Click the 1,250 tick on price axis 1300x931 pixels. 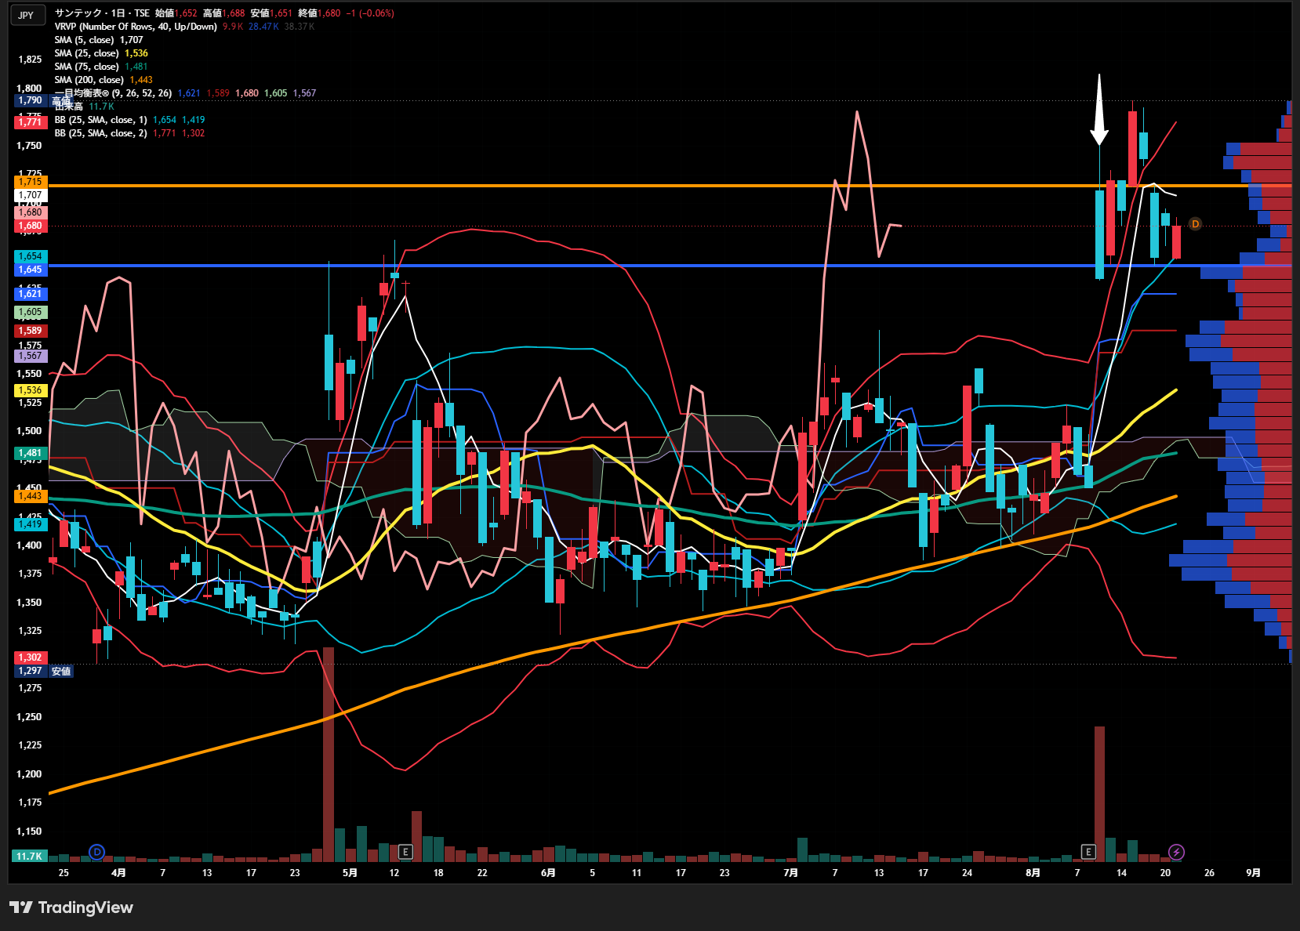coord(30,717)
